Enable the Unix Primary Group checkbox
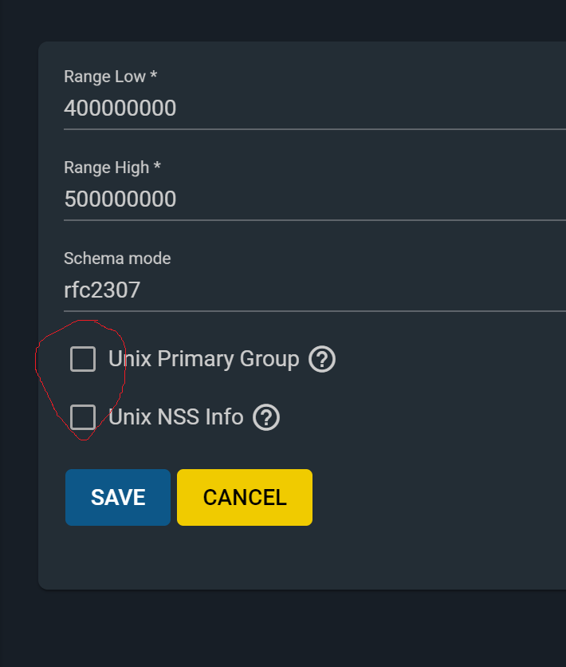The height and width of the screenshot is (667, 566). pos(83,359)
